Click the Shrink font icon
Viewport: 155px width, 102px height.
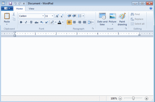pyautogui.click(x=62, y=16)
